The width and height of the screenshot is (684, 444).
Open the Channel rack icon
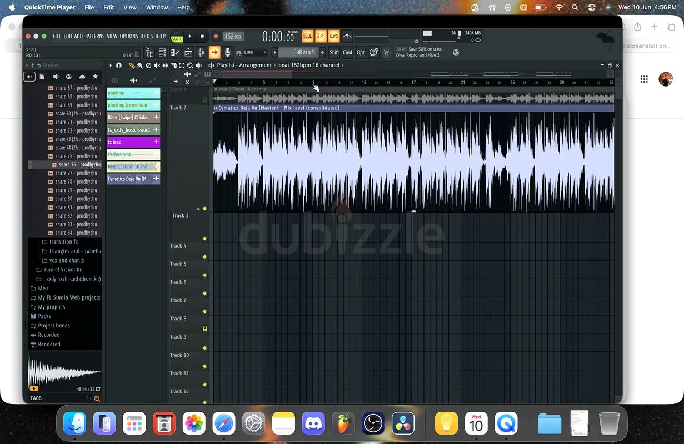(x=162, y=52)
